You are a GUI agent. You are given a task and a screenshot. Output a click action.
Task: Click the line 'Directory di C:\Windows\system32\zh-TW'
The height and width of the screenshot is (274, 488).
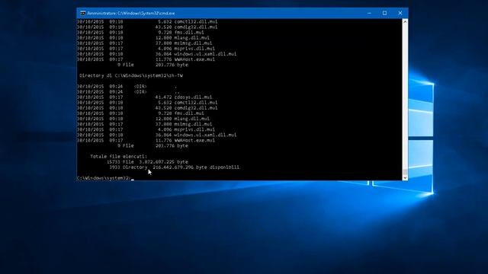(131, 75)
